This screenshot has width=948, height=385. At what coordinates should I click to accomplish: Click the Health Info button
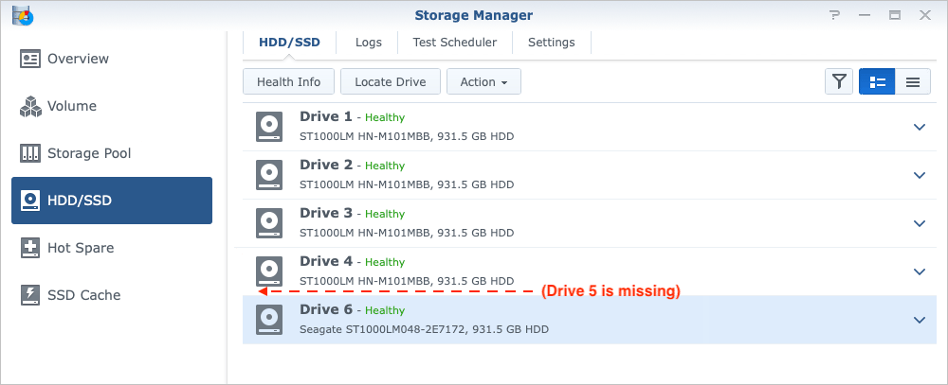(x=288, y=82)
